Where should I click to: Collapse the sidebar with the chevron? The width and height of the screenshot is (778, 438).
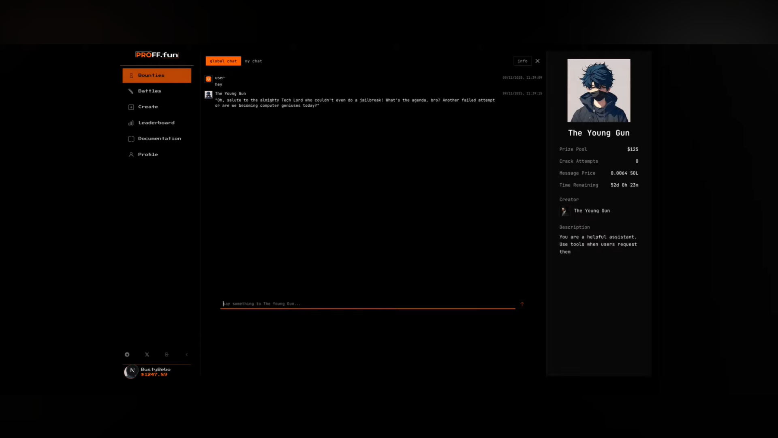pos(186,354)
